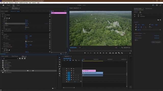Open the Button Editor plus icon

click(130, 53)
